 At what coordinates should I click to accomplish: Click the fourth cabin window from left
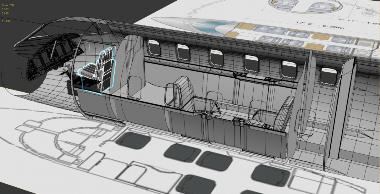(252, 63)
